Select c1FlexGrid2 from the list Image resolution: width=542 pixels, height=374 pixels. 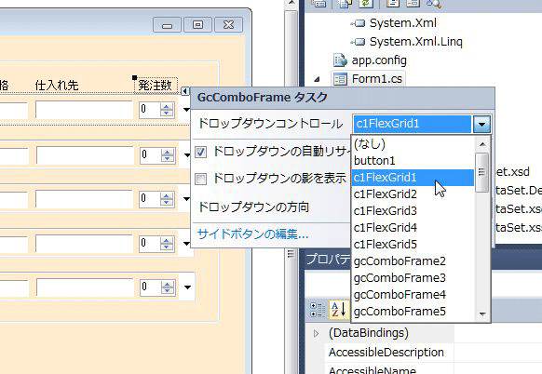click(x=413, y=194)
